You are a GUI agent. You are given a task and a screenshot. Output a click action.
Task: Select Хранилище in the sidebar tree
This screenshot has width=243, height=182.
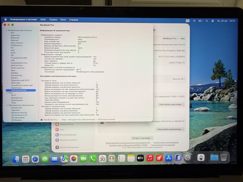coord(16,88)
